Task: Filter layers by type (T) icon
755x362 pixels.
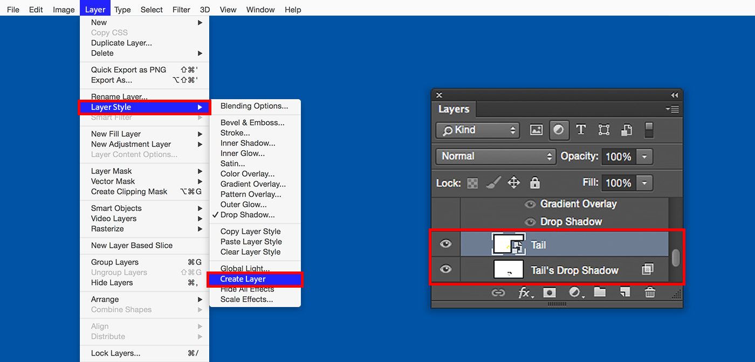Action: pos(581,130)
